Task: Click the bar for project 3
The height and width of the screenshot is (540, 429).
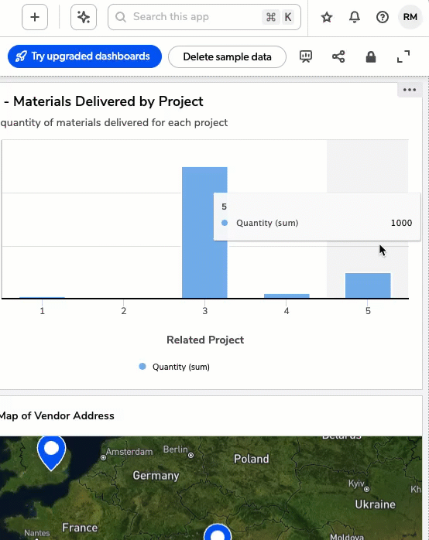Action: pyautogui.click(x=204, y=232)
